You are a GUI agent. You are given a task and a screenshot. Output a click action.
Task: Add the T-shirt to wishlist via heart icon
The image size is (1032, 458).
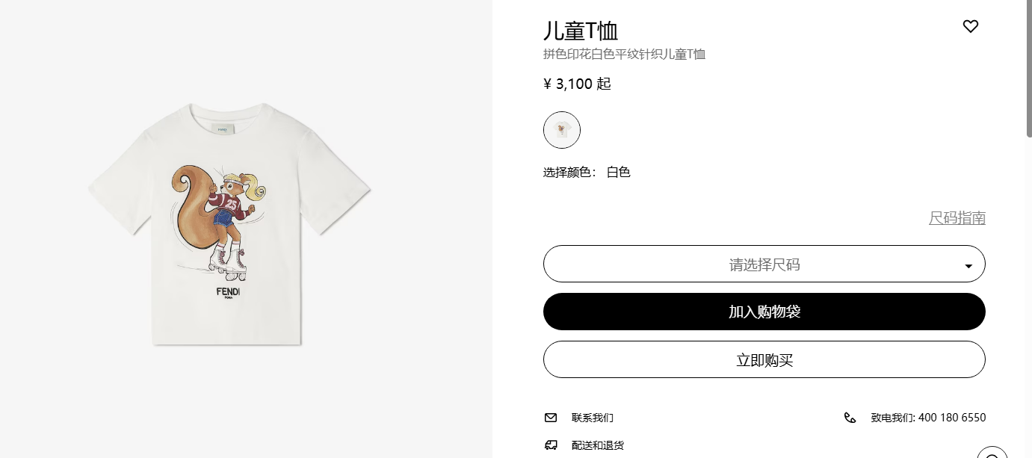point(970,27)
